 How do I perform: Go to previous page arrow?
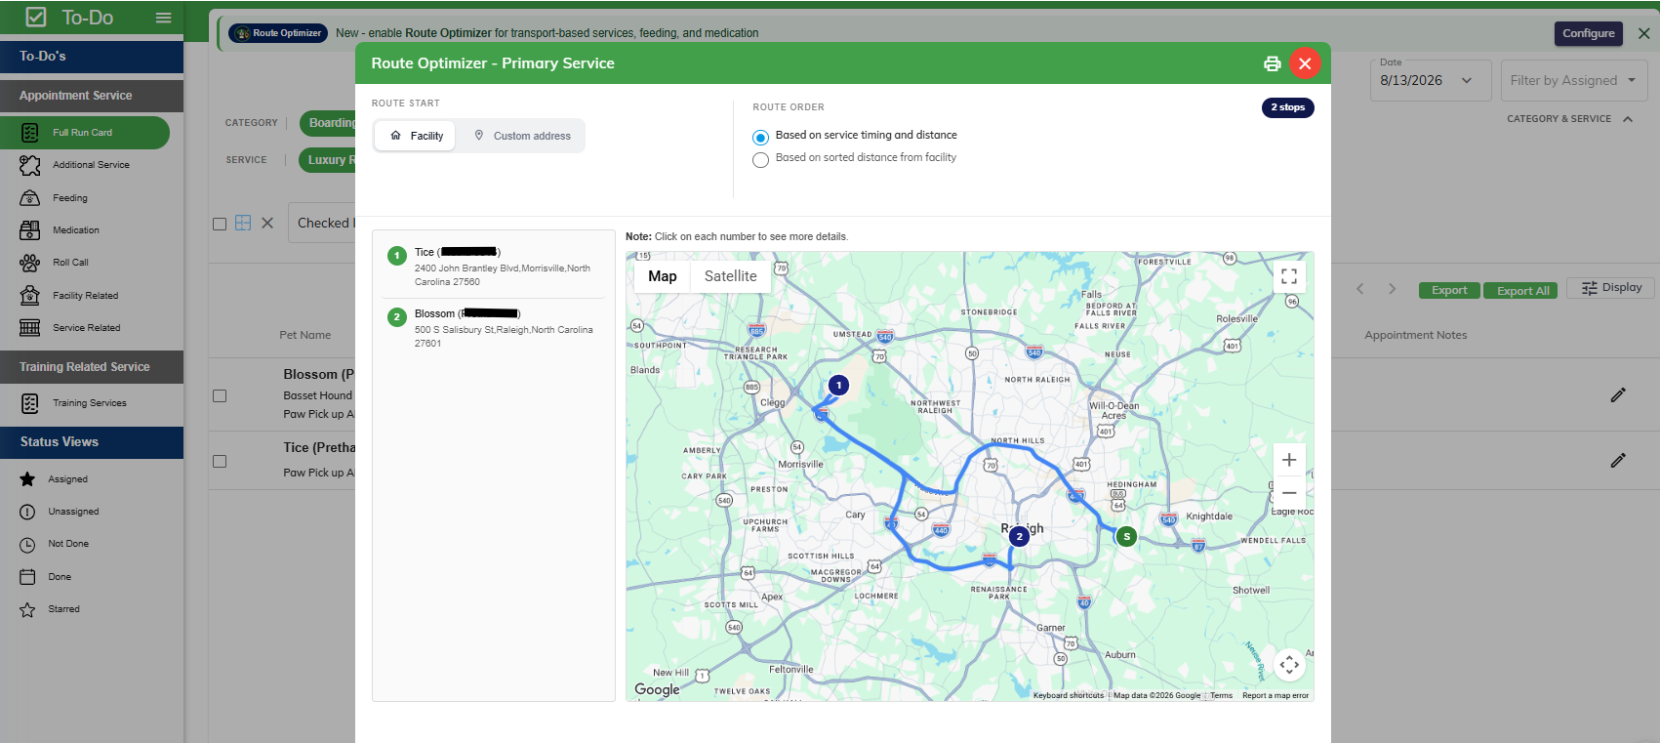pyautogui.click(x=1360, y=289)
